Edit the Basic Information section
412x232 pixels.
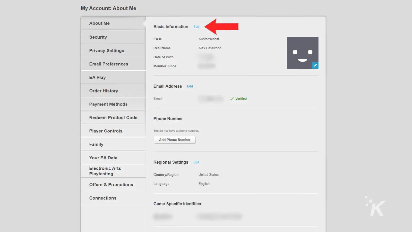[196, 27]
